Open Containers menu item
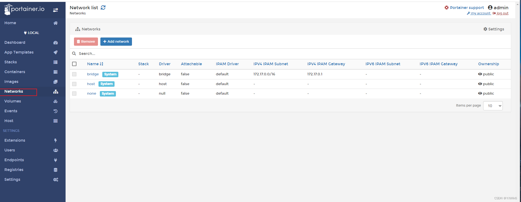Viewport: 521px width, 202px height. (x=15, y=72)
